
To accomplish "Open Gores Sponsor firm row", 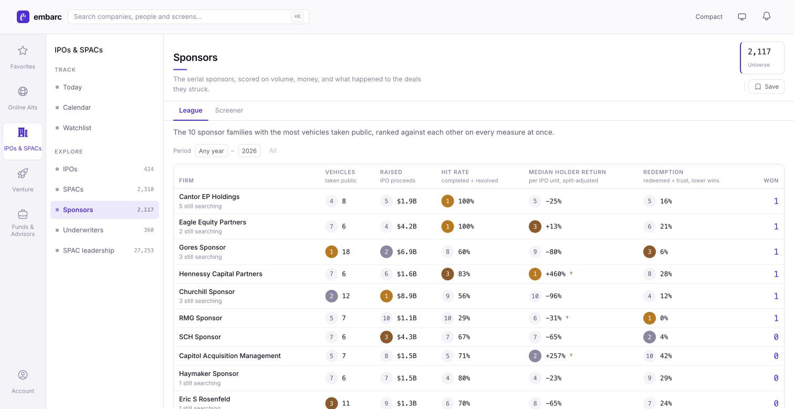I will pos(478,252).
